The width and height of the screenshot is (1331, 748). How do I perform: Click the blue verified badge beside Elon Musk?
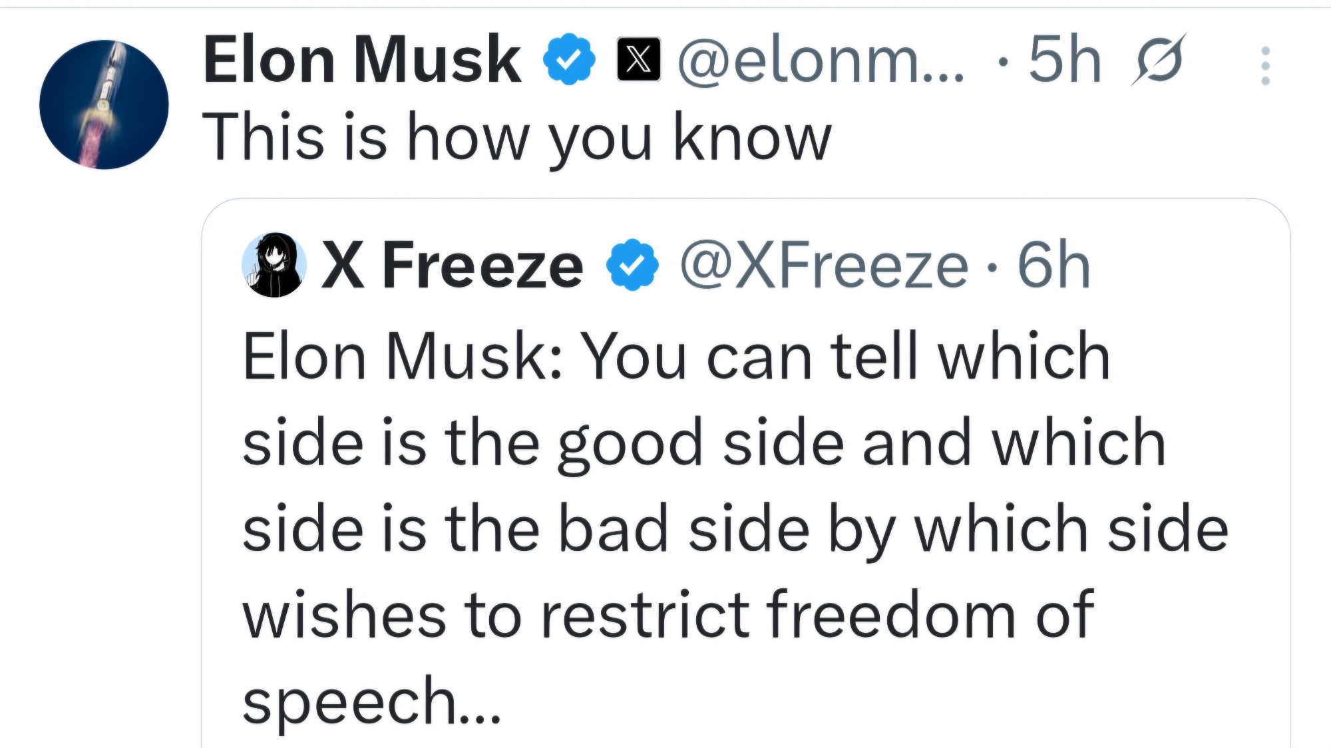click(x=569, y=60)
